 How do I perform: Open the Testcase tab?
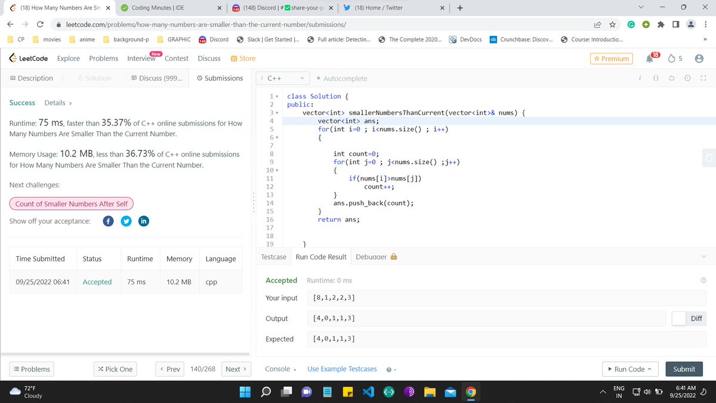click(x=274, y=257)
